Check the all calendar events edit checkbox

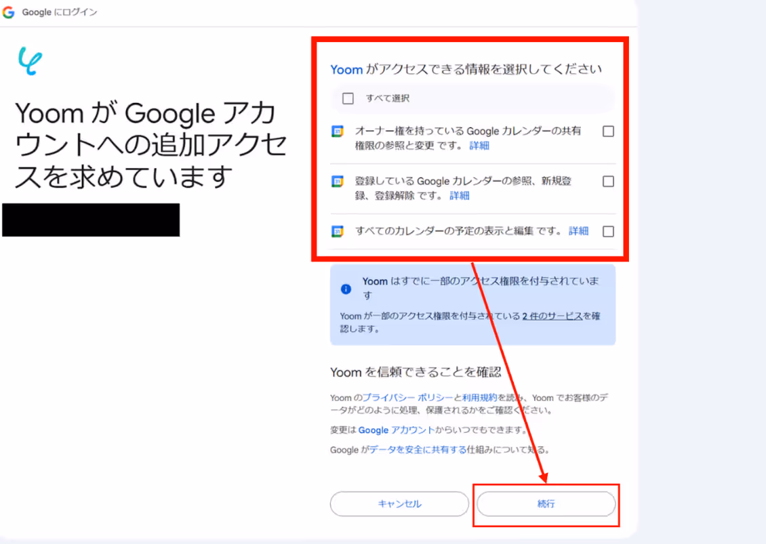tap(608, 232)
